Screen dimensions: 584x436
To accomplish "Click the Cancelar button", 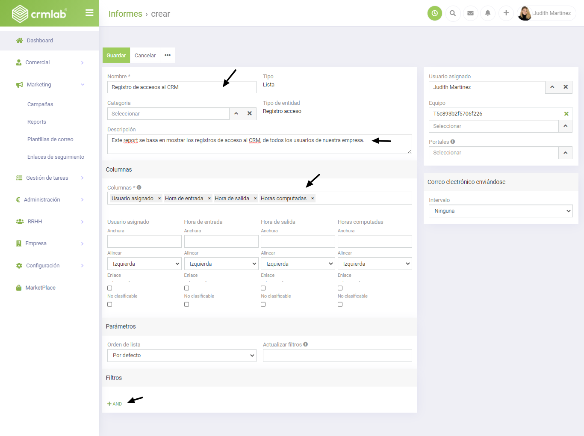I will 145,55.
